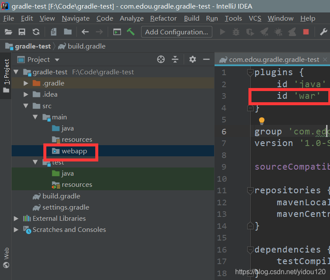Click the Synchronize refresh icon
330x280 pixels.
[36, 32]
